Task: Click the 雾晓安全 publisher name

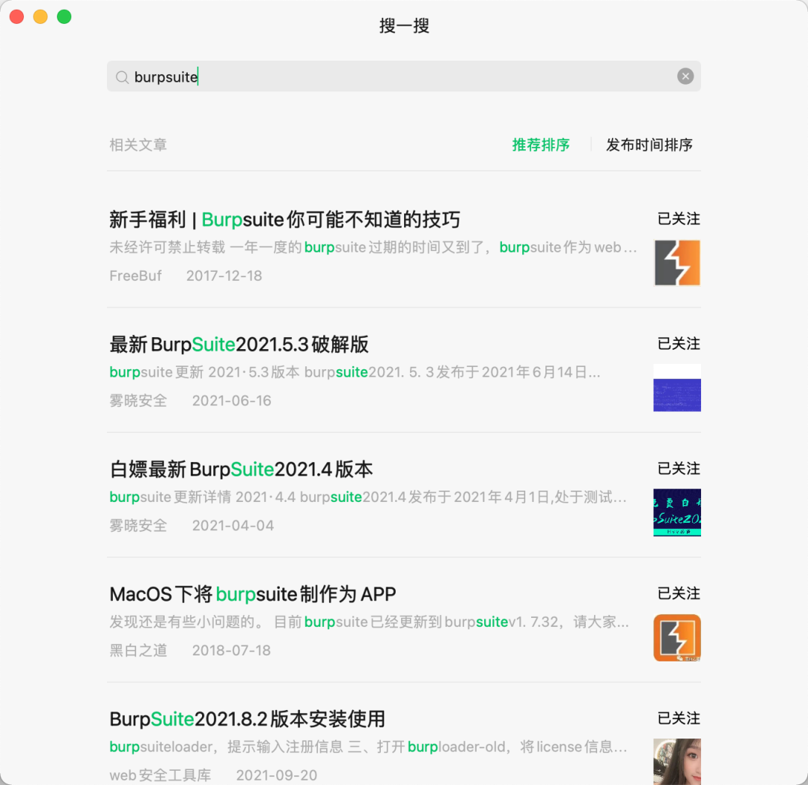Action: [x=139, y=400]
